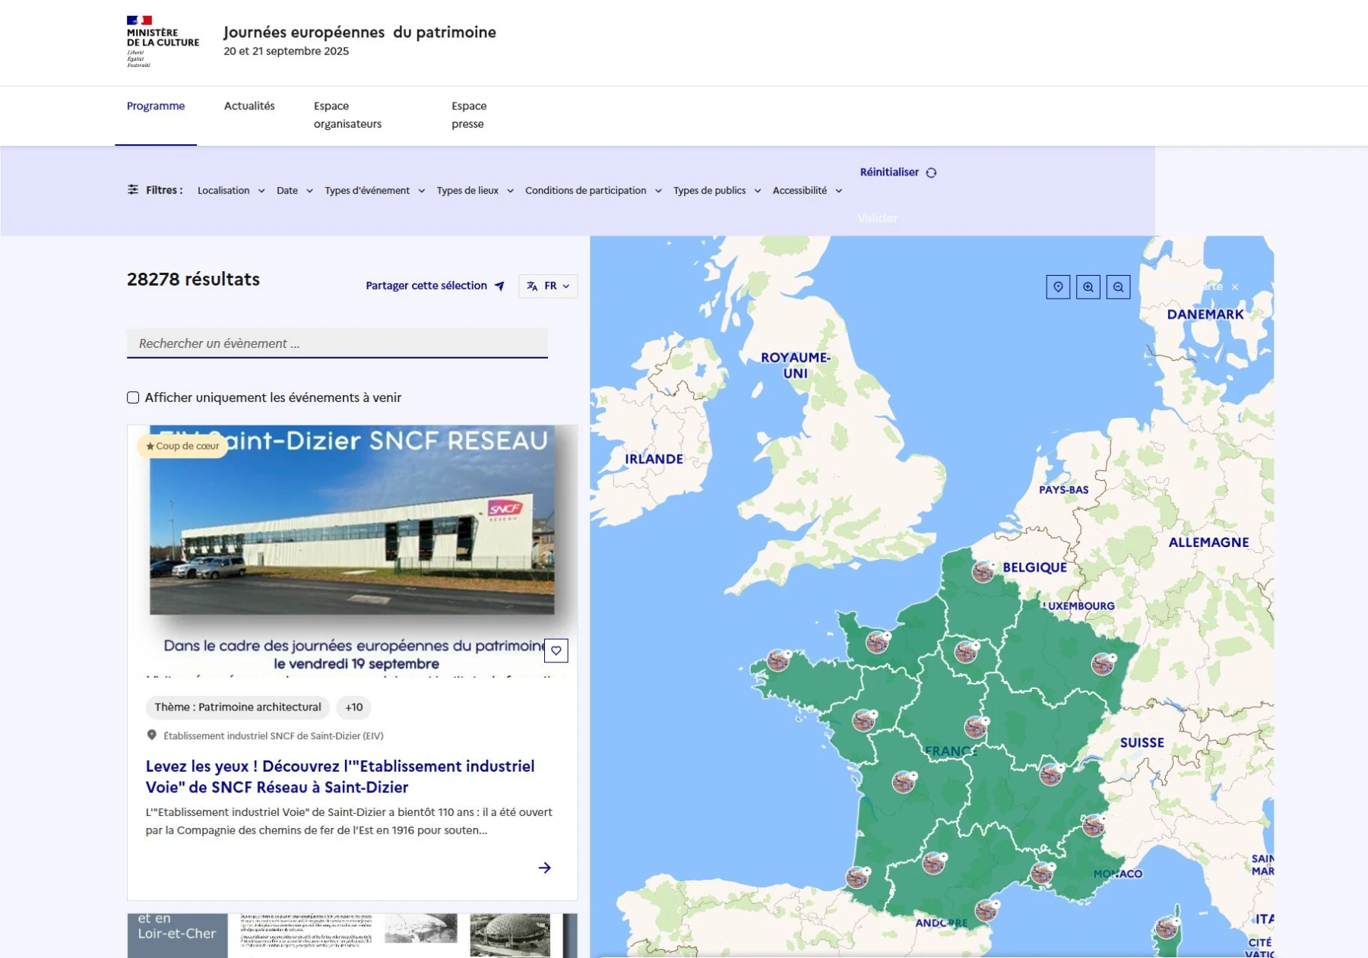Open the event via the arrow icon
1368x958 pixels.
pyautogui.click(x=546, y=867)
